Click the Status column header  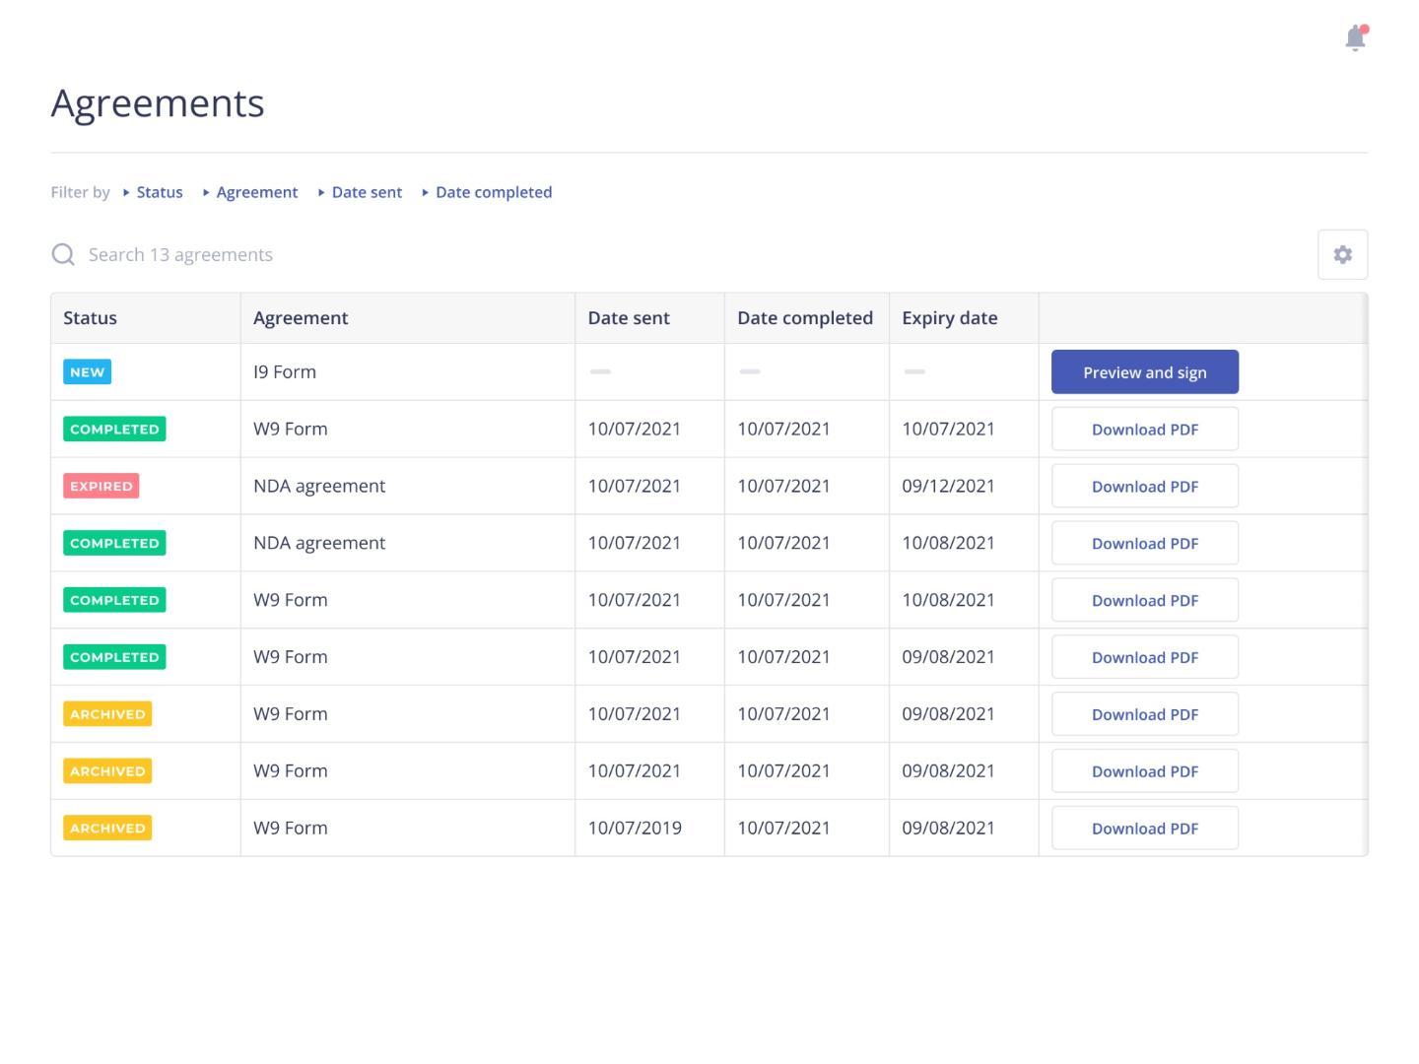coord(91,318)
